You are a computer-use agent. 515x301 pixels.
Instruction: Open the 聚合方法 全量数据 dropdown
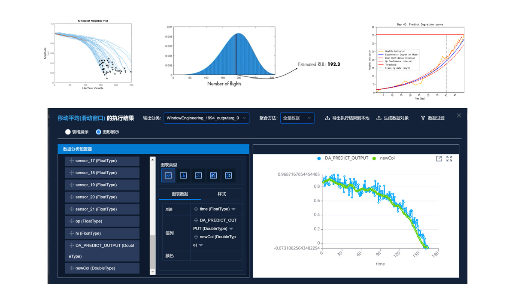click(297, 118)
